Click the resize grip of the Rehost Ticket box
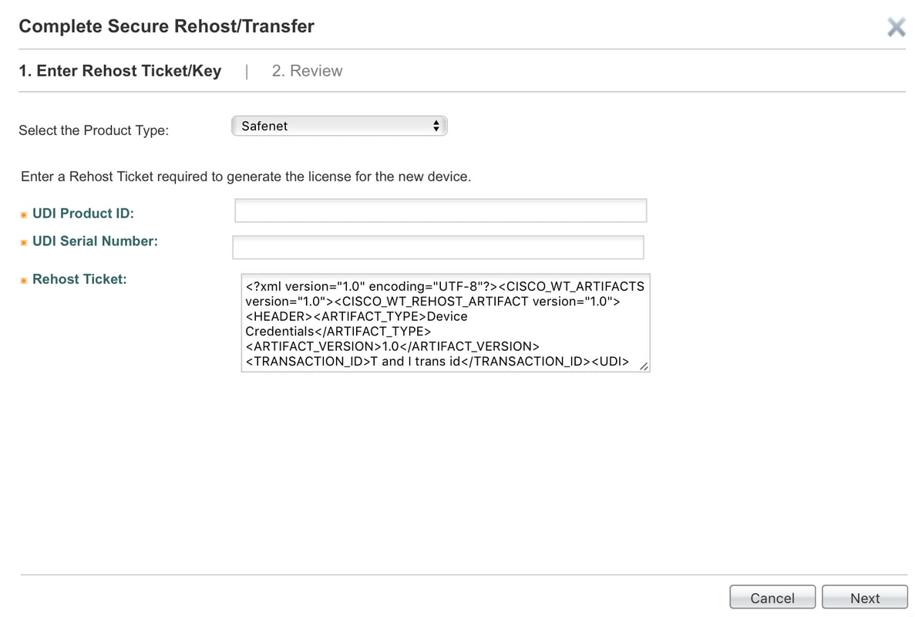The image size is (915, 617). point(644,366)
